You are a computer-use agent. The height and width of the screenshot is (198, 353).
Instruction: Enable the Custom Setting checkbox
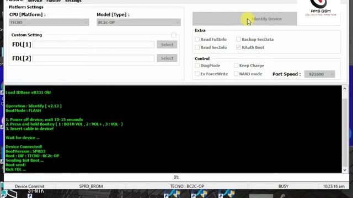[174, 35]
